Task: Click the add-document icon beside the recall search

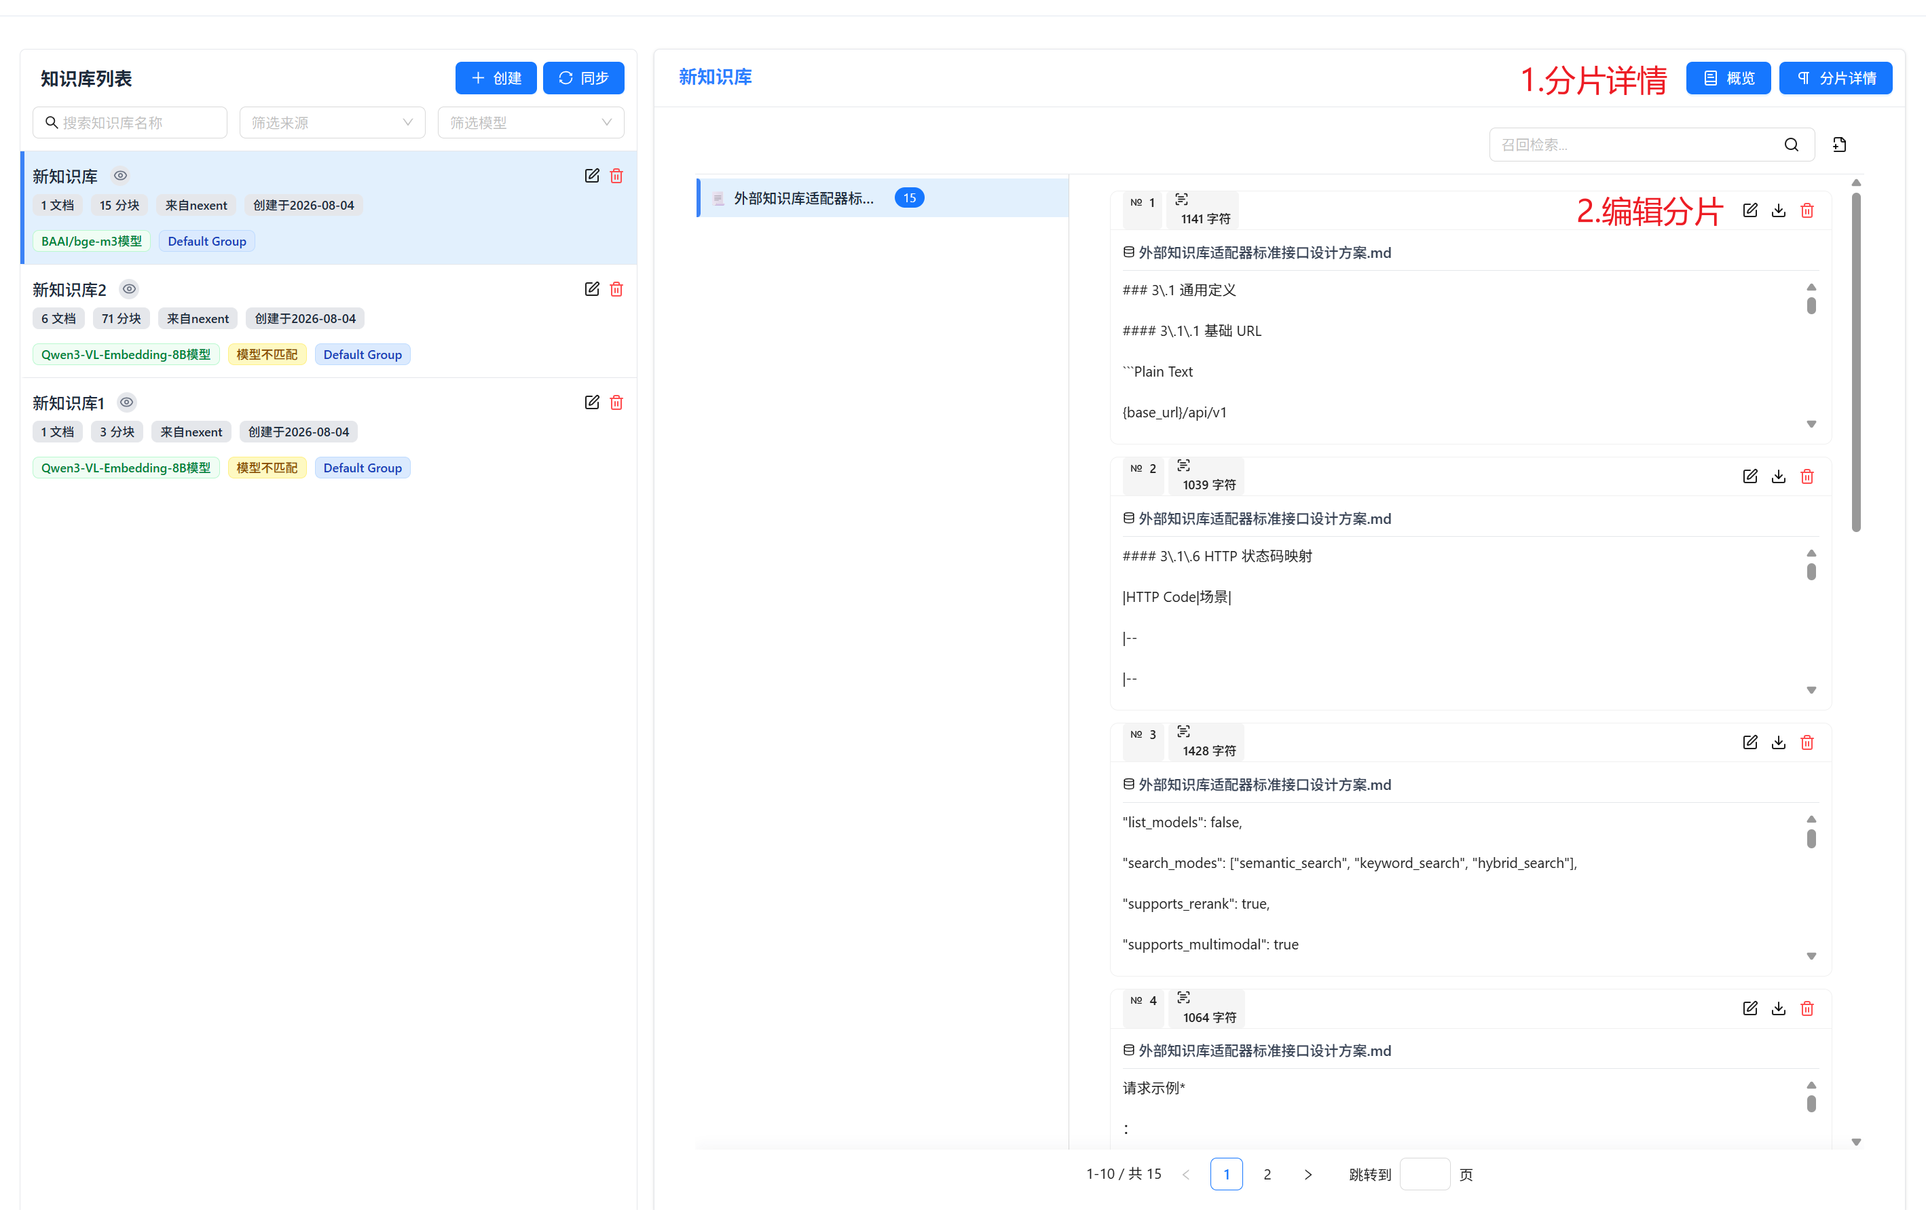Action: coord(1840,145)
